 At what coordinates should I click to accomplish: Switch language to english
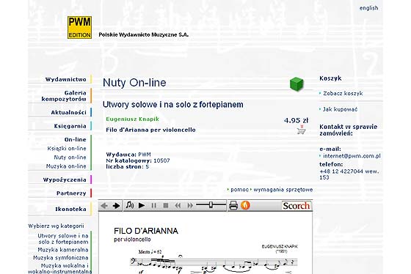coord(368,8)
